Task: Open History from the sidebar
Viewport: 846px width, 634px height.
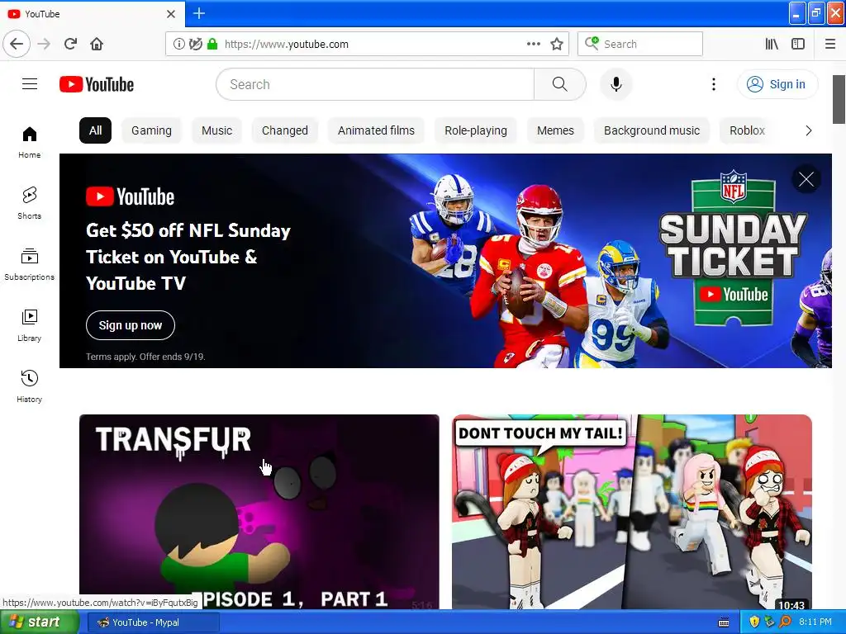Action: [30, 386]
